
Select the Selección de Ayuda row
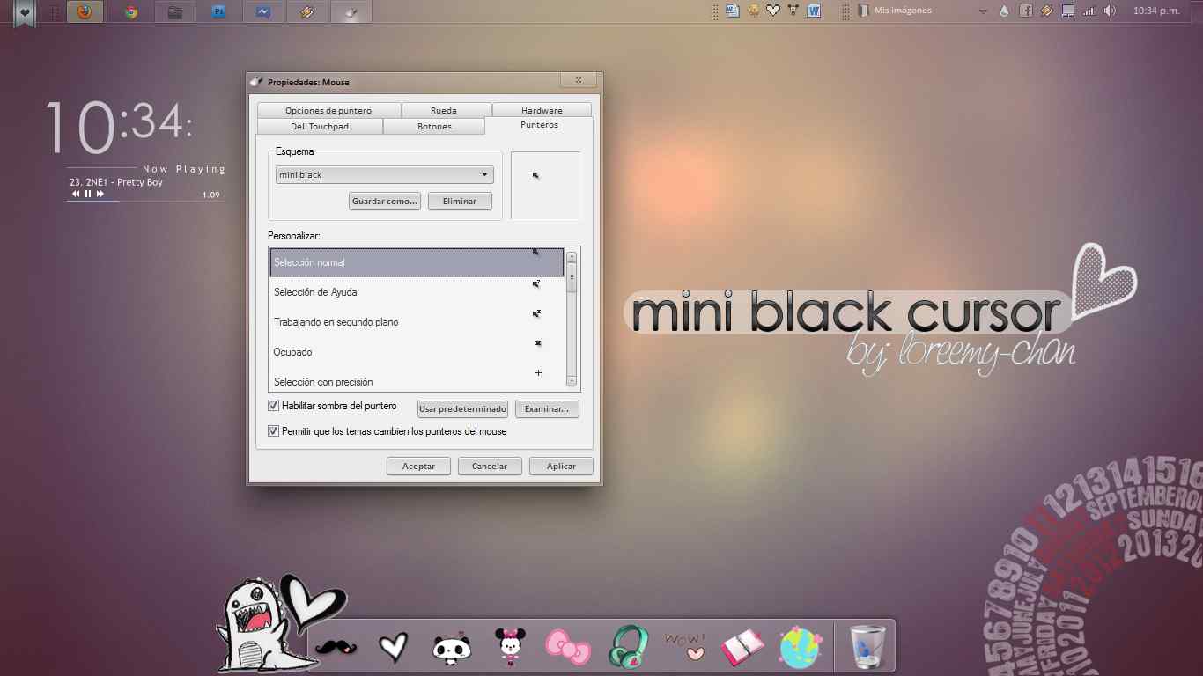click(x=417, y=292)
